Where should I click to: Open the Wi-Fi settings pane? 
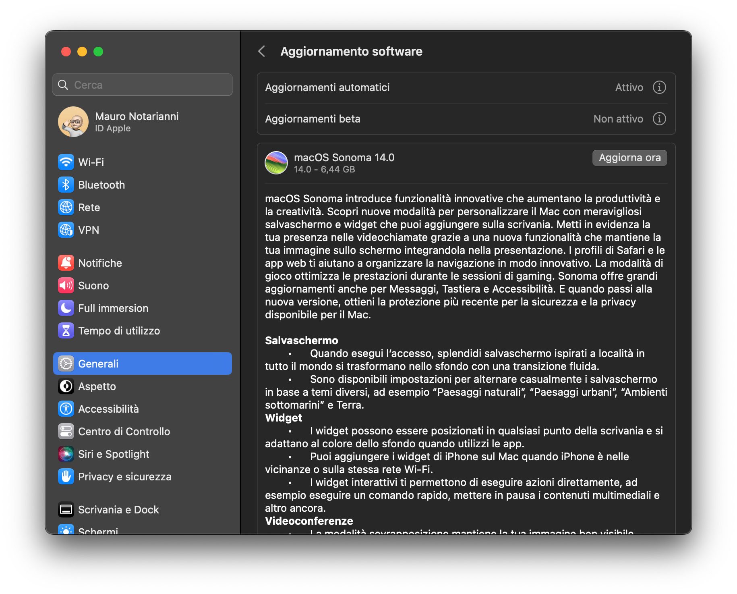tap(143, 162)
